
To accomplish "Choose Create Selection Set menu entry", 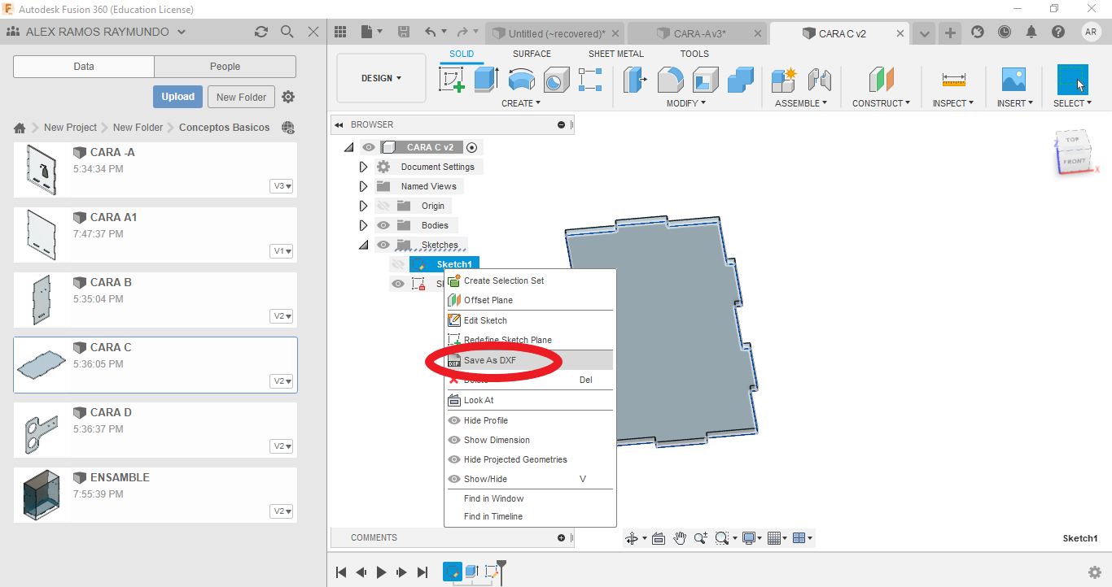I will [x=529, y=280].
